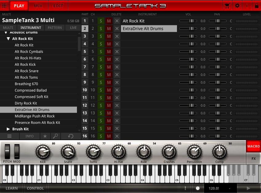Screen dimensions: 261x193
Task: Show the info 'i' panel
Action: [x=247, y=6]
